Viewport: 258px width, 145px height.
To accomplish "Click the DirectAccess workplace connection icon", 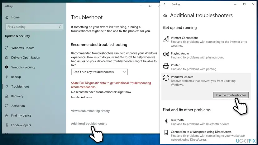I will pos(166,133).
